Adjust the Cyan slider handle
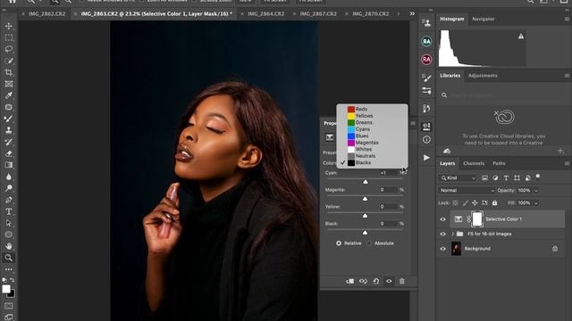 366,182
